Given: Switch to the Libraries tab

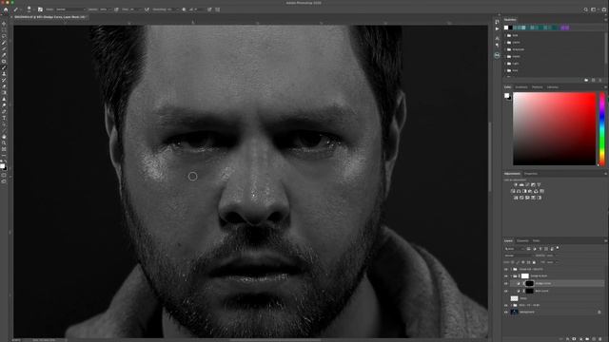Looking at the screenshot, I should pos(552,87).
